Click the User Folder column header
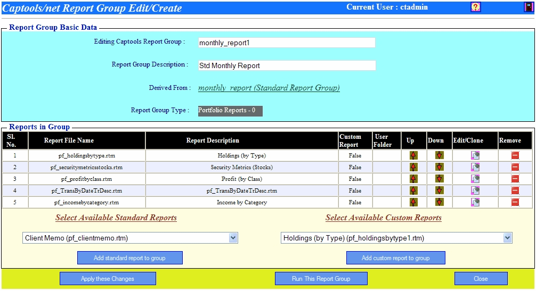The image size is (536, 291). tap(387, 140)
